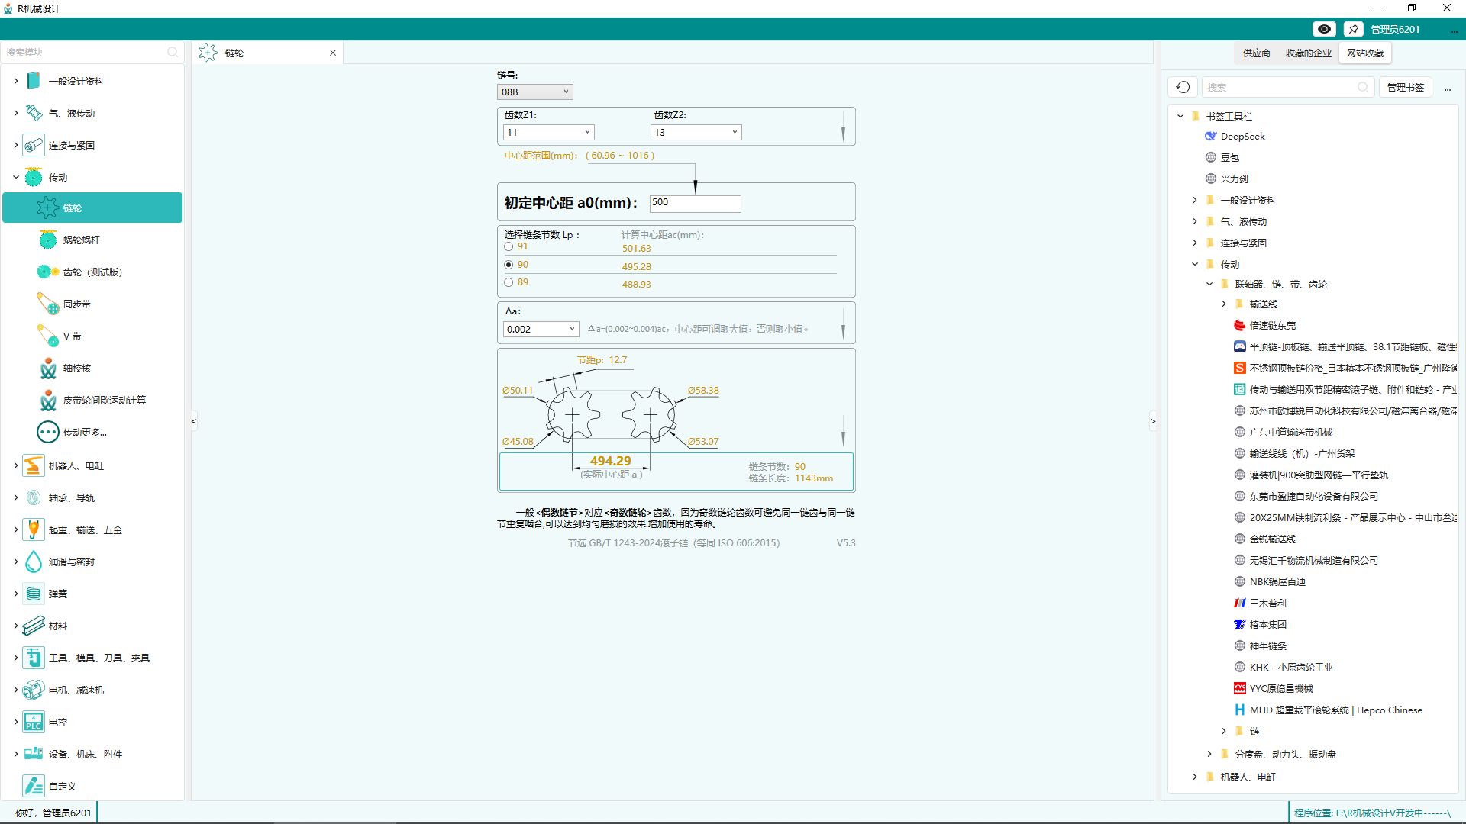This screenshot has height=824, width=1466.
Task: Click the 传动更多 ellipsis icon
Action: (x=47, y=433)
